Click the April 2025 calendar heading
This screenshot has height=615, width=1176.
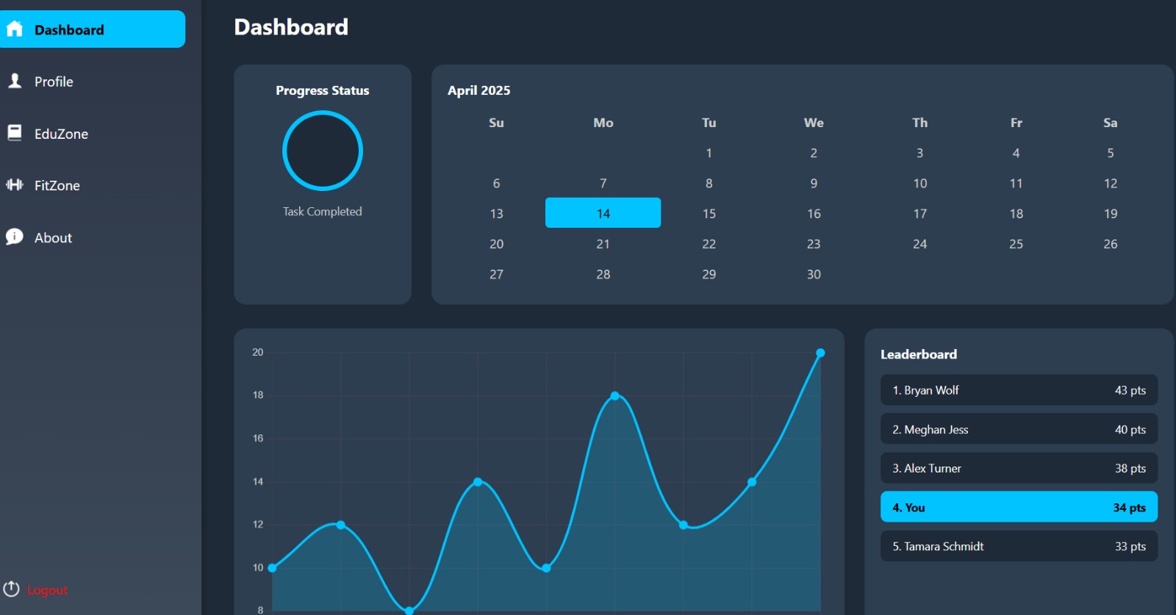pos(478,90)
